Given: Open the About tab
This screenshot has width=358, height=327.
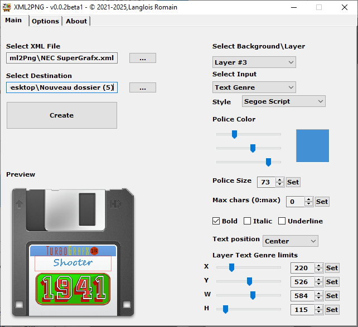Looking at the screenshot, I should coord(76,21).
